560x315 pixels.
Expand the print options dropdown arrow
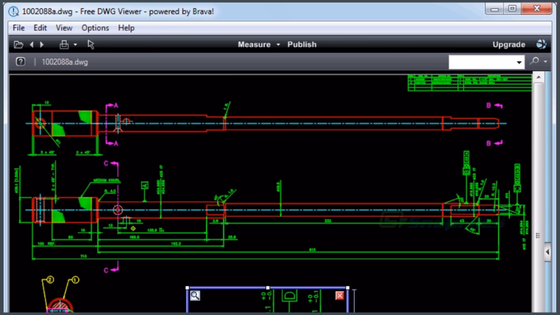(75, 45)
